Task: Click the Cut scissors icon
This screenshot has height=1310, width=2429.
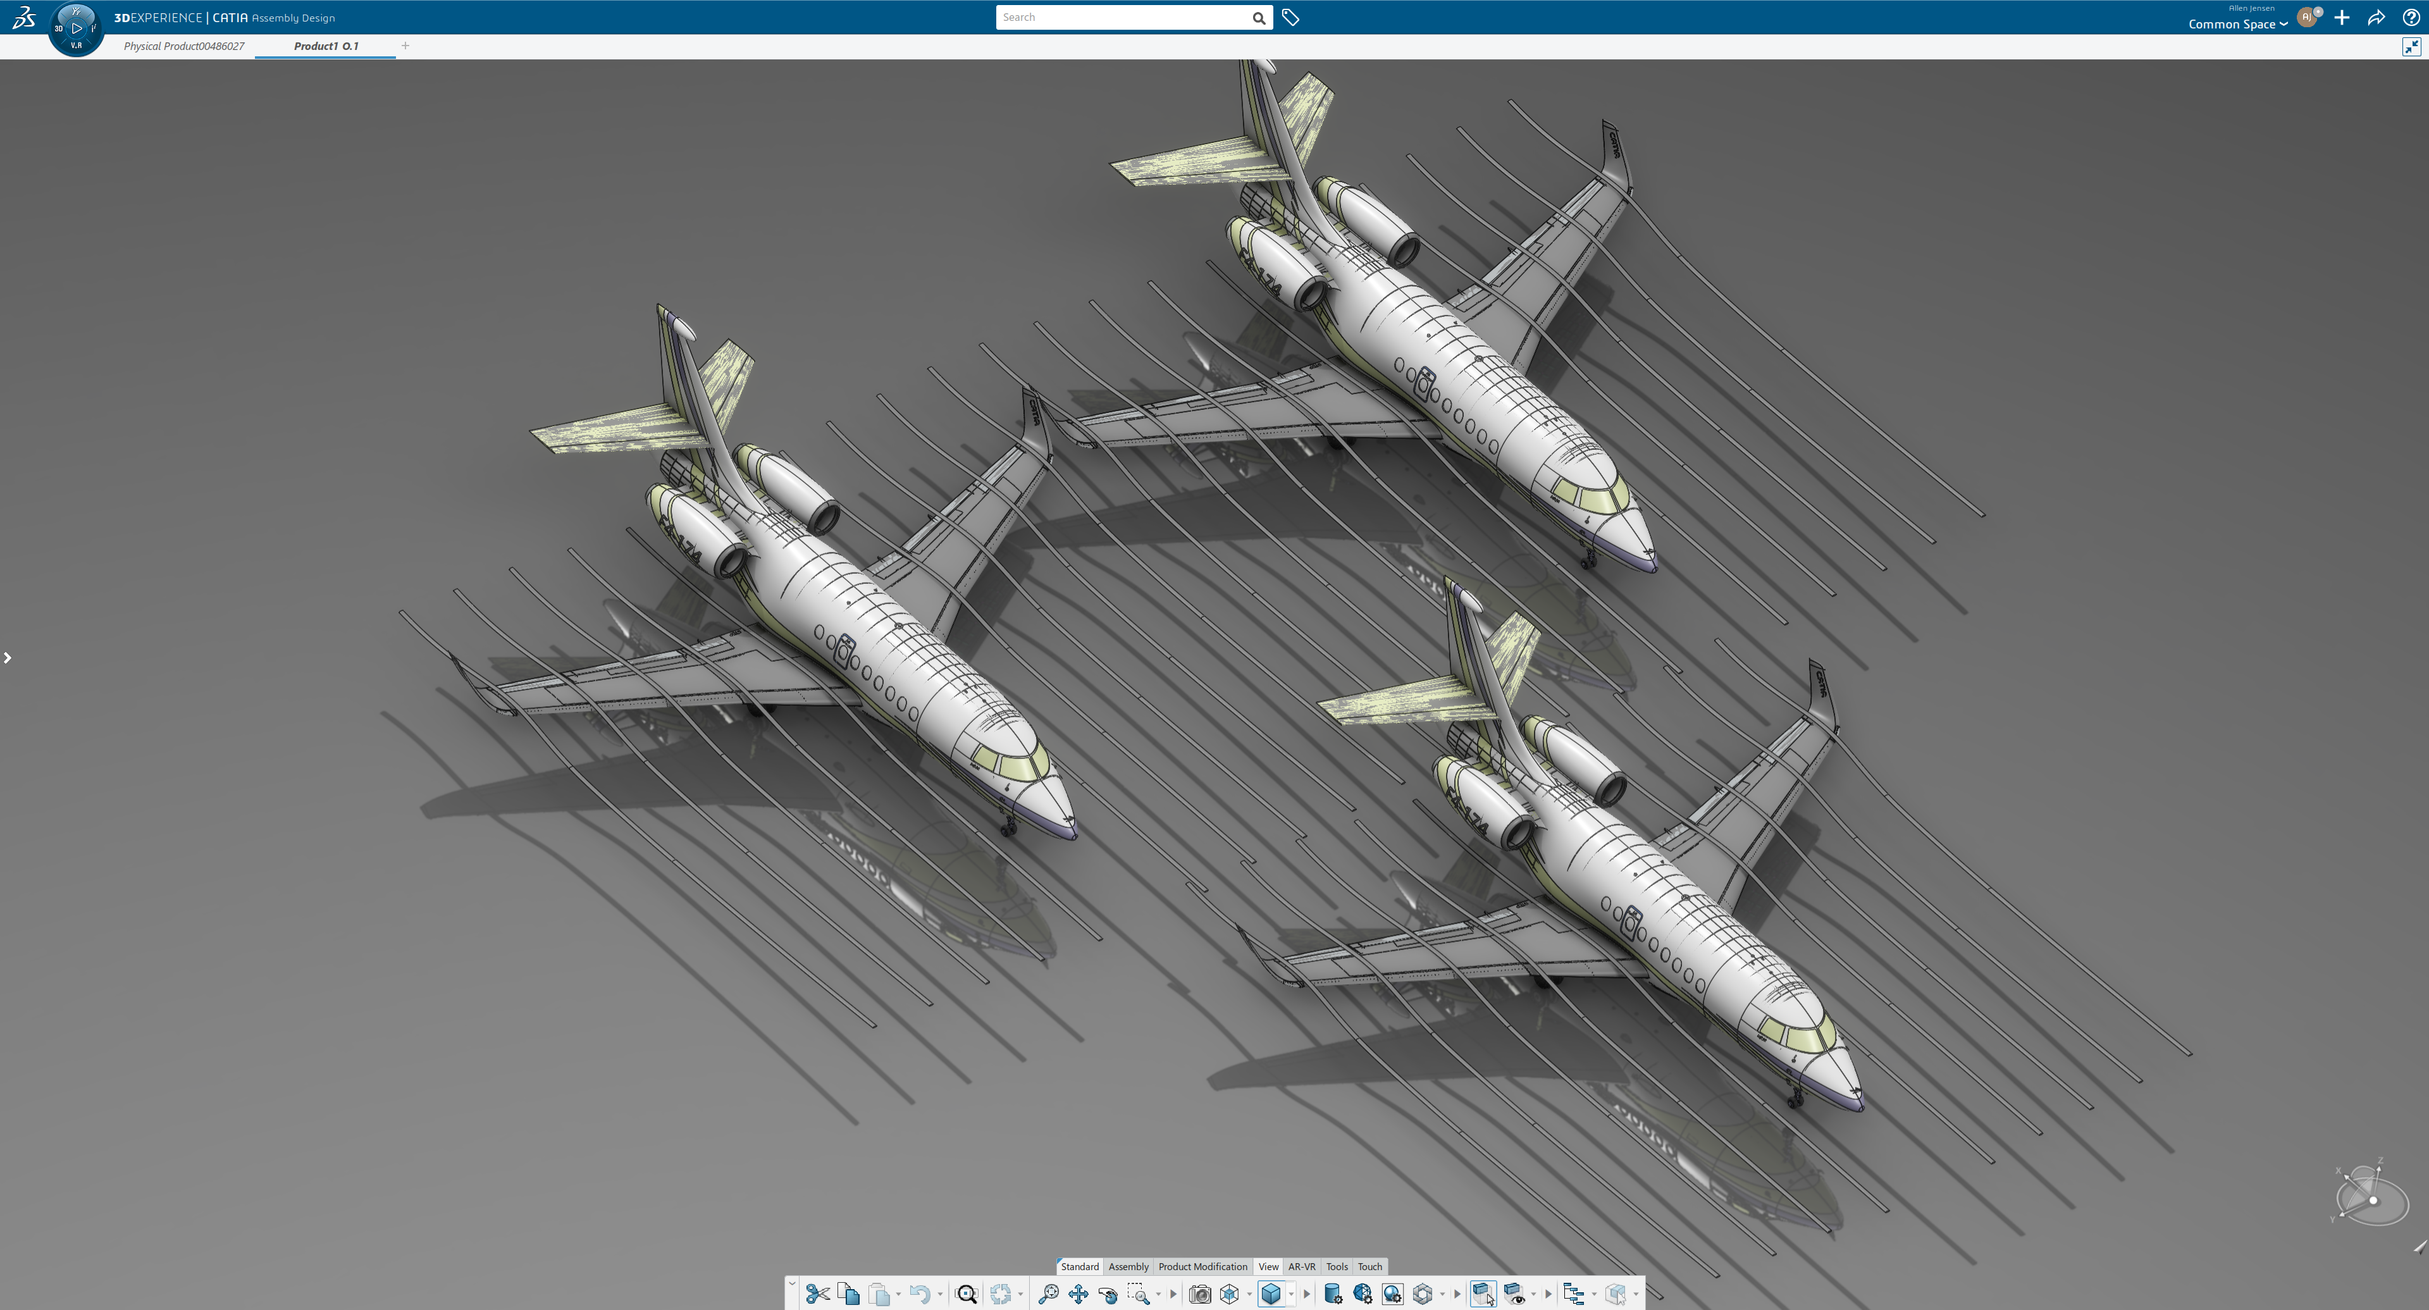Action: point(817,1294)
